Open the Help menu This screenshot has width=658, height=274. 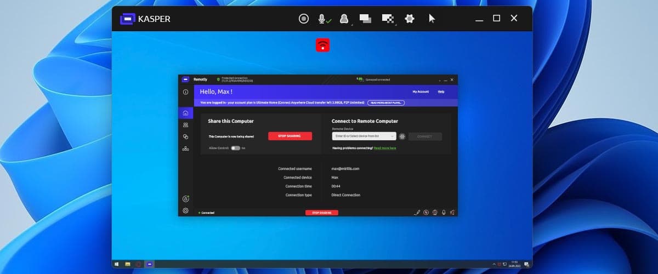[441, 92]
